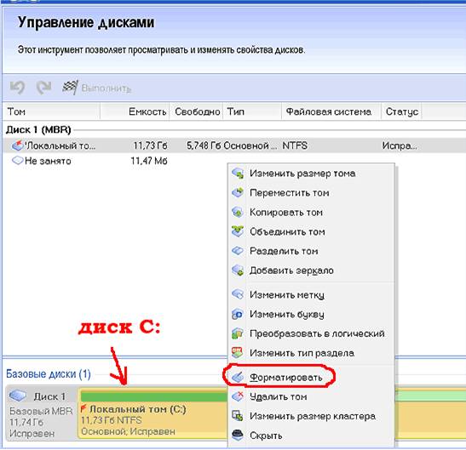Click the Изменить метку icon

click(238, 294)
